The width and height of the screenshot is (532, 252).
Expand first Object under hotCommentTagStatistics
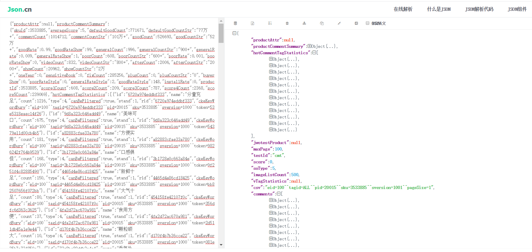pyautogui.click(x=271, y=59)
